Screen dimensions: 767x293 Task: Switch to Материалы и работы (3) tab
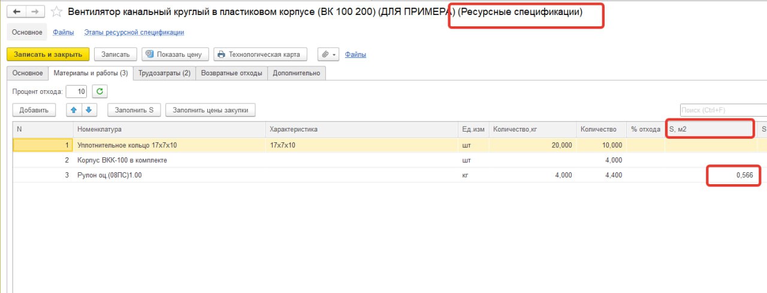(90, 73)
